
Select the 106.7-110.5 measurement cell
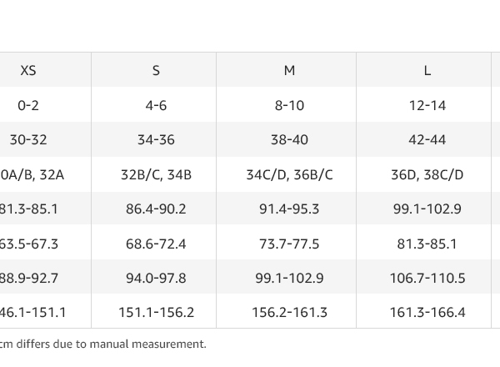[427, 279]
